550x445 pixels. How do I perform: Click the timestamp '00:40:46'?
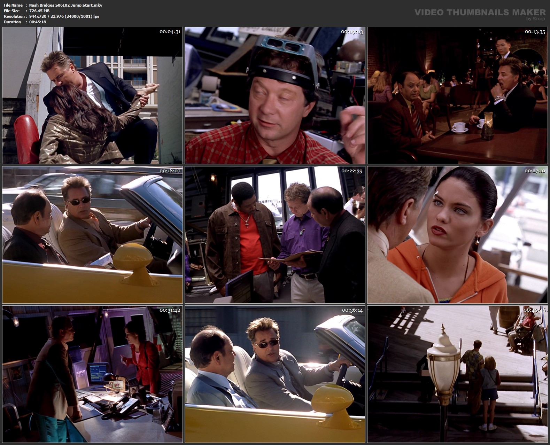[x=535, y=310]
